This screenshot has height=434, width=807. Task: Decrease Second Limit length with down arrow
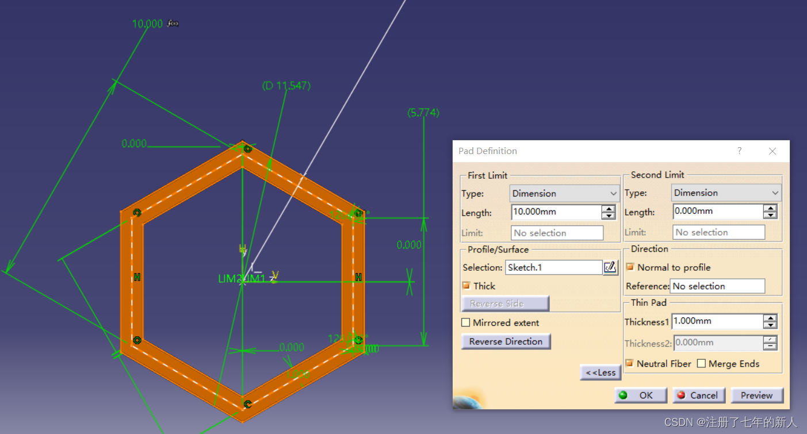[770, 215]
